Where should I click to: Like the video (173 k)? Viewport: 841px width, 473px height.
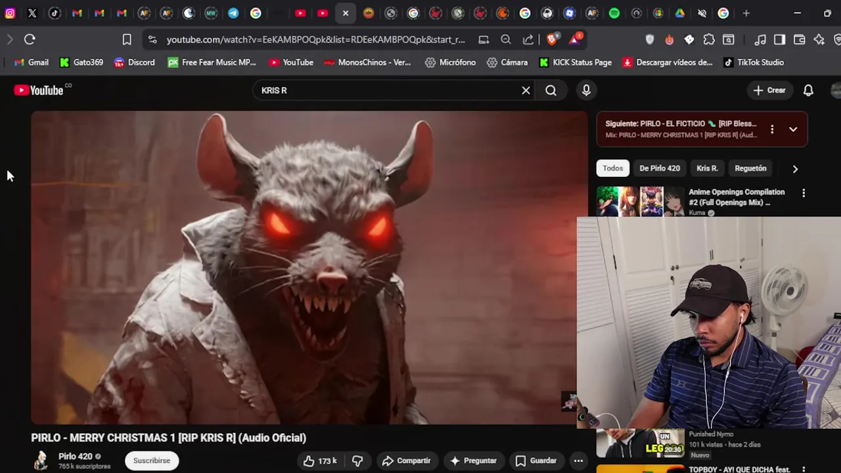pyautogui.click(x=320, y=461)
